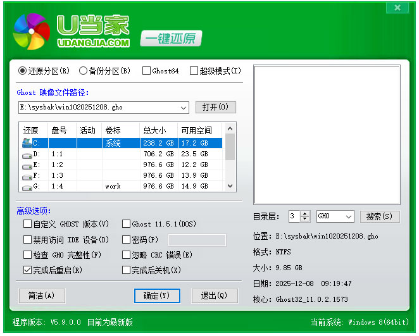Viewport: 419px width, 336px height.
Task: Click the 搜索(S) button
Action: point(380,216)
